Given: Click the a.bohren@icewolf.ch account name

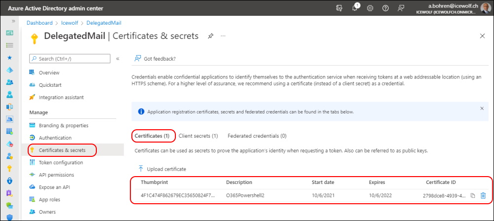Looking at the screenshot, I should 453,5.
